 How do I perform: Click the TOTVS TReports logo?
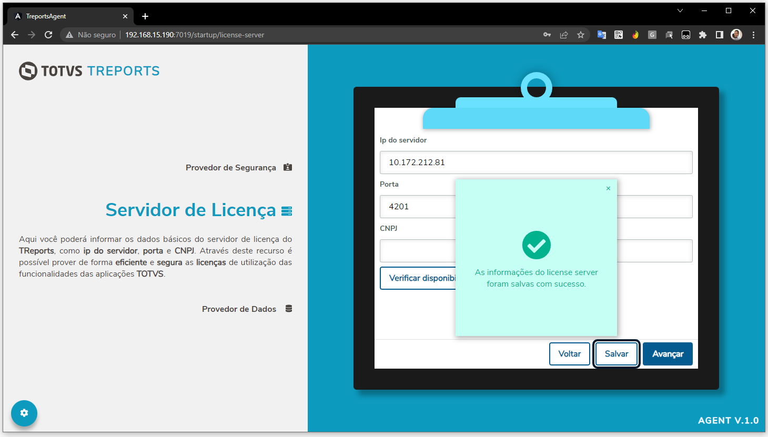coord(89,71)
